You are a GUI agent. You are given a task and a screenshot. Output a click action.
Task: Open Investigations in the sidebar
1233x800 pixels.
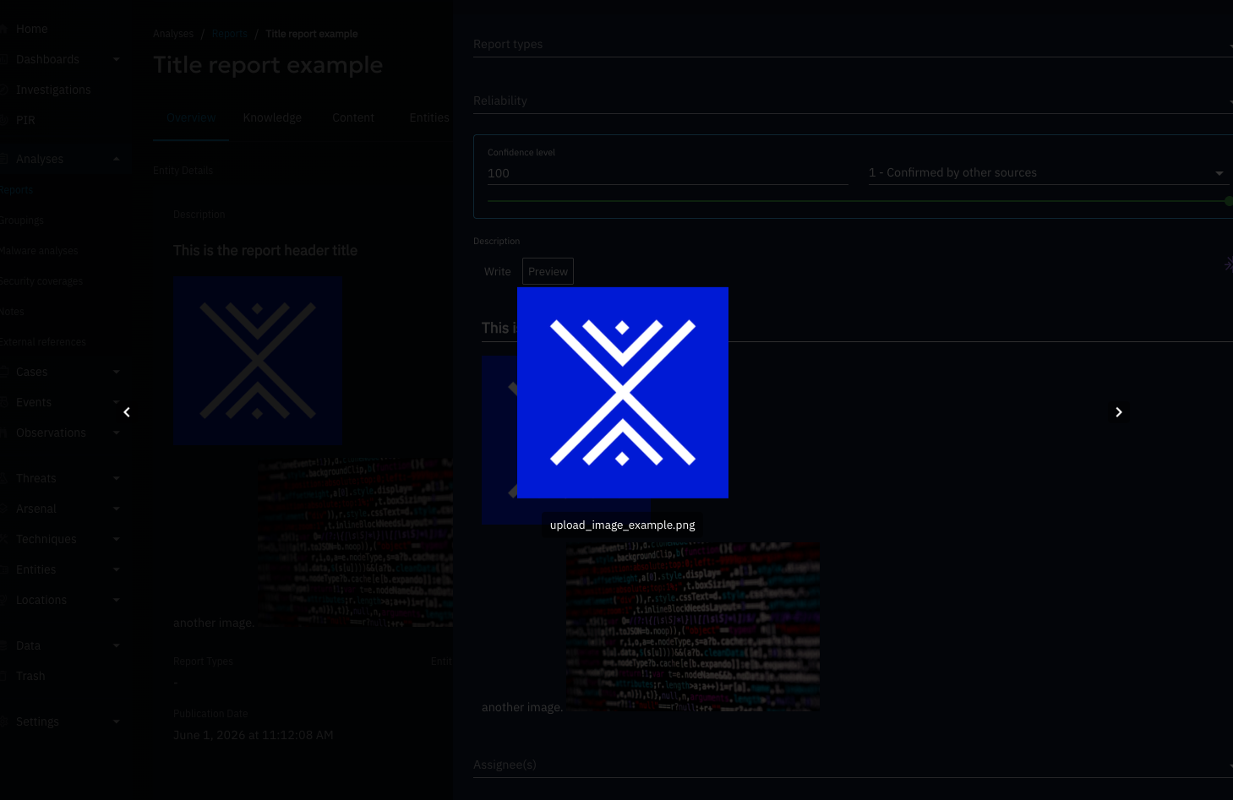tap(53, 90)
